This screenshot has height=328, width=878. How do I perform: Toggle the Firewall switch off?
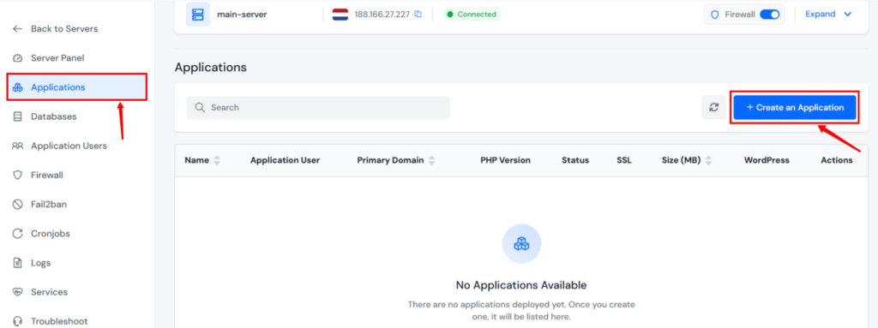click(x=769, y=15)
